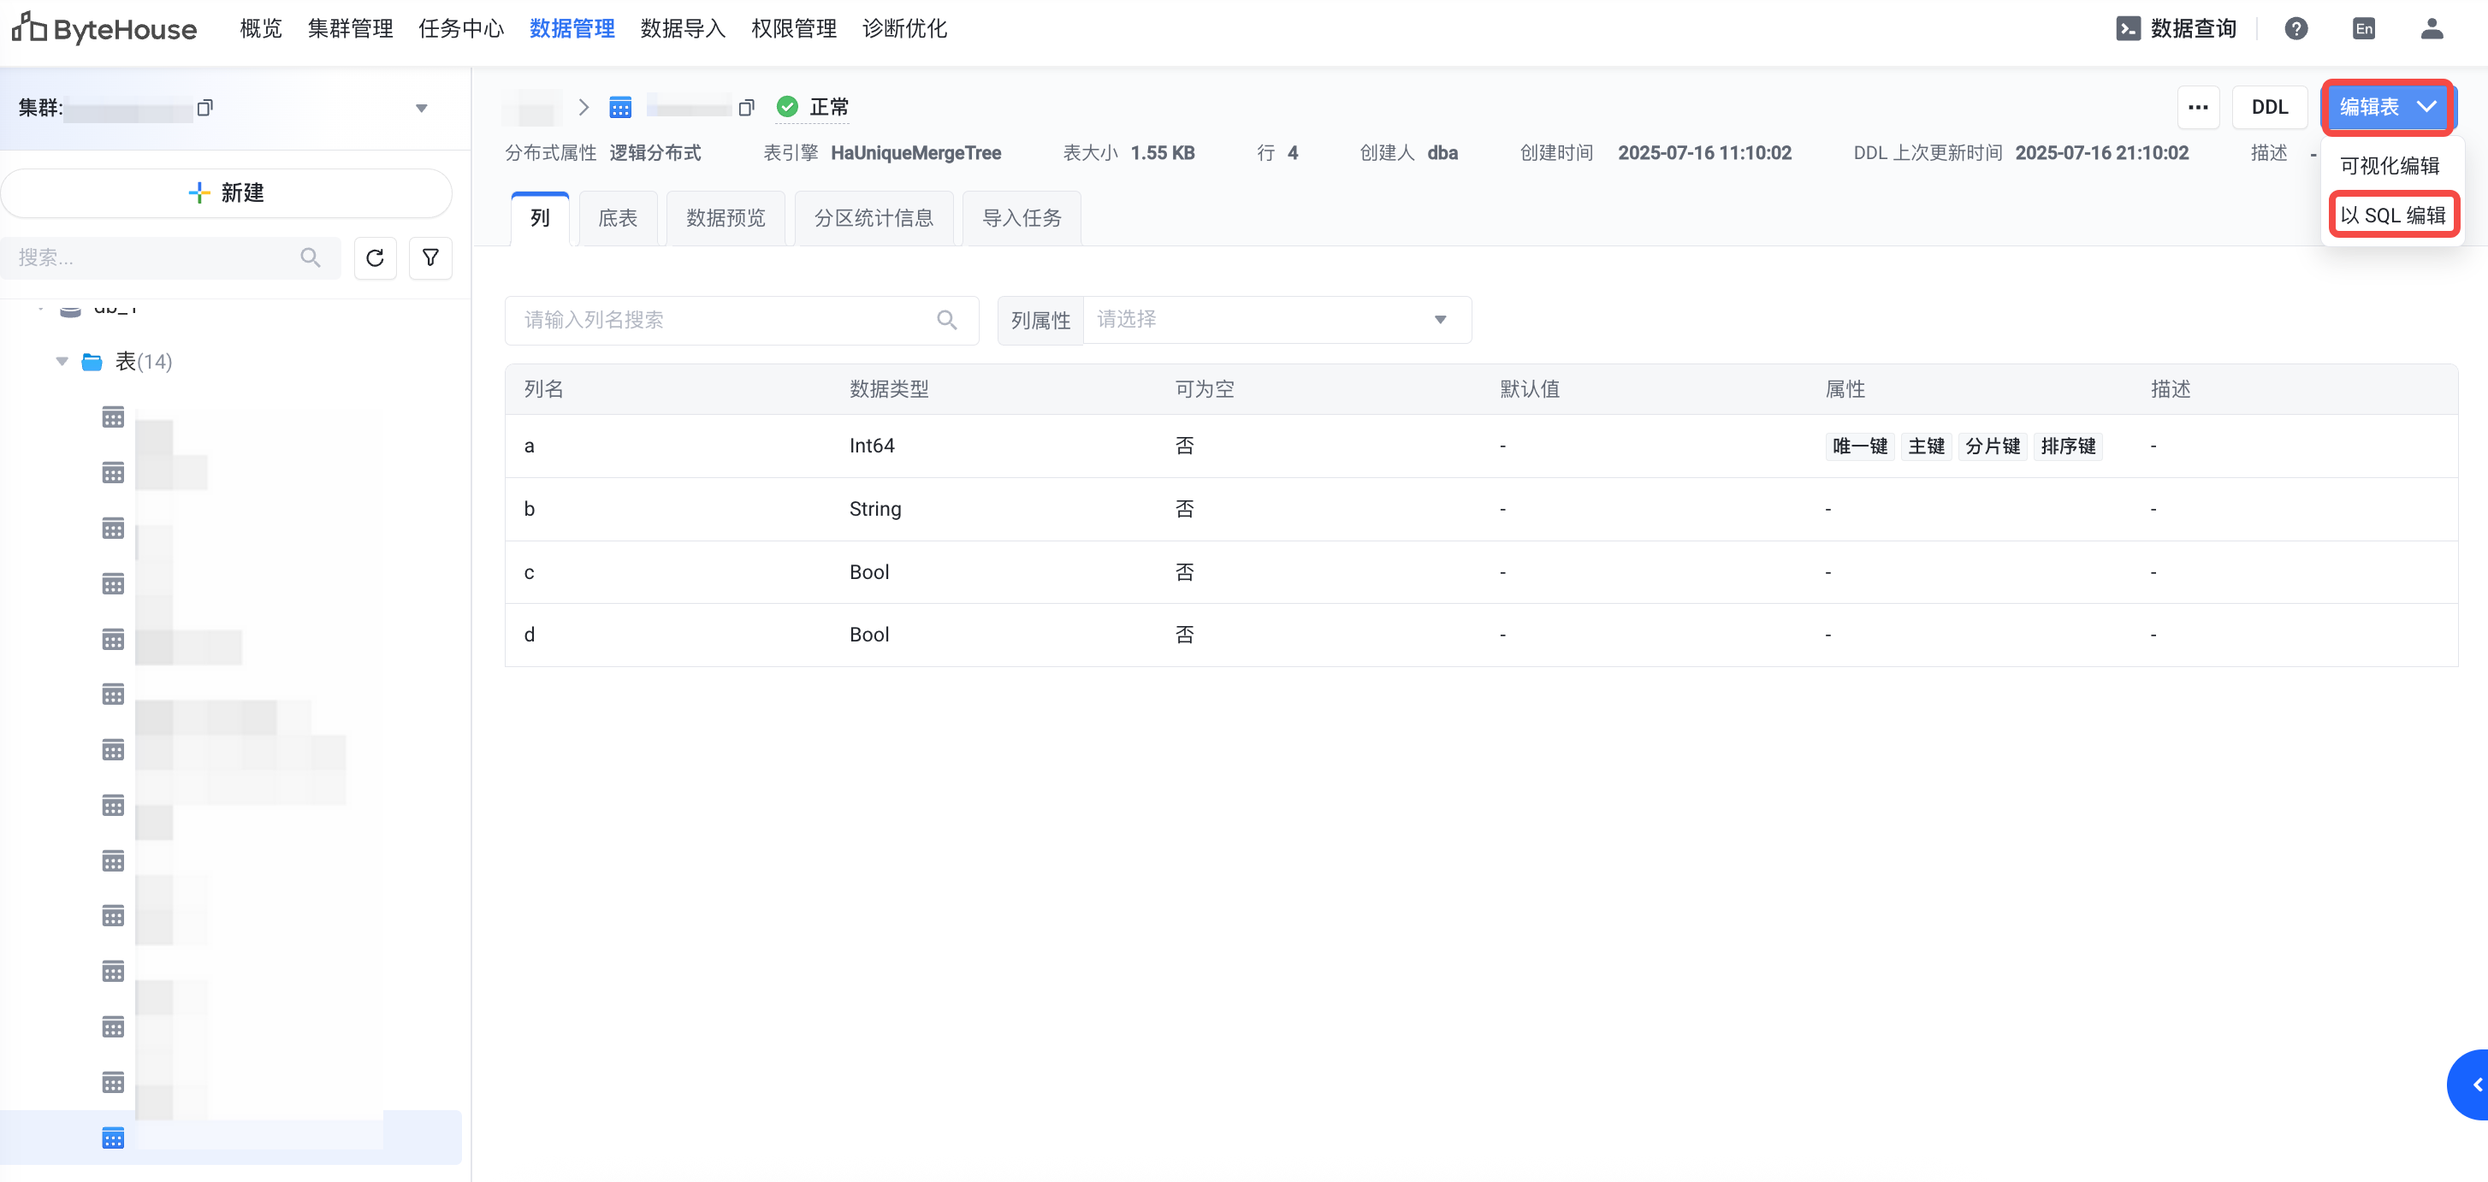
Task: Click the help question mark icon
Action: [x=2295, y=29]
